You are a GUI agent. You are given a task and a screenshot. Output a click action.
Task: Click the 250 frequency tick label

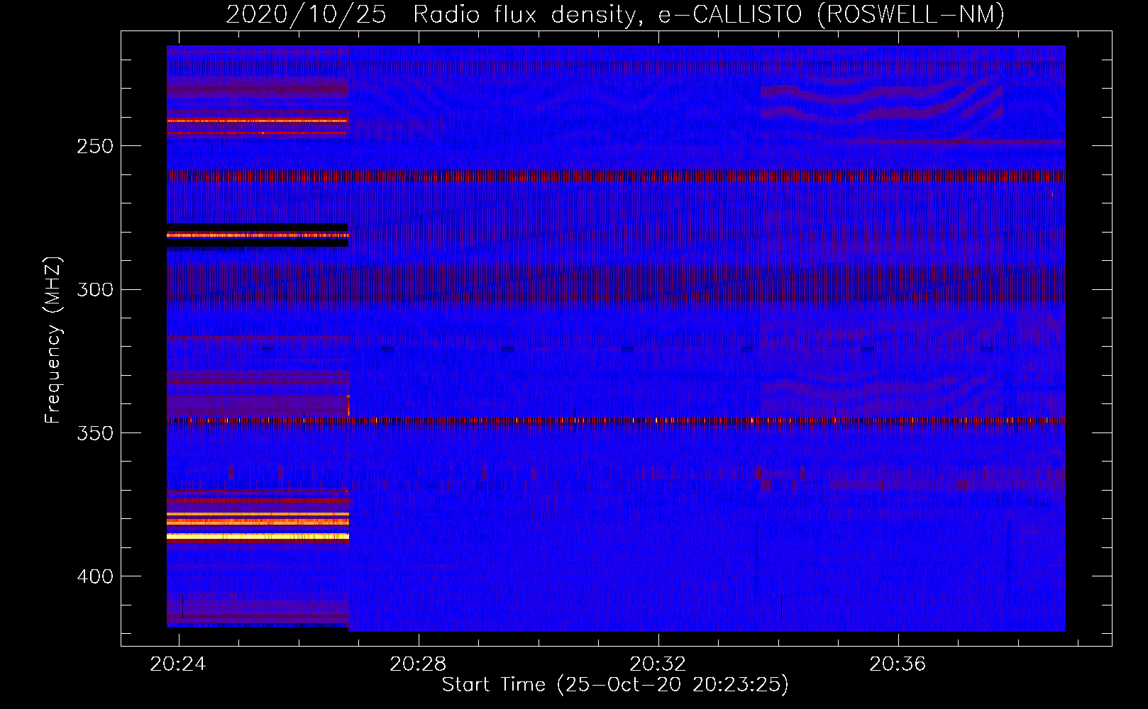(x=95, y=147)
